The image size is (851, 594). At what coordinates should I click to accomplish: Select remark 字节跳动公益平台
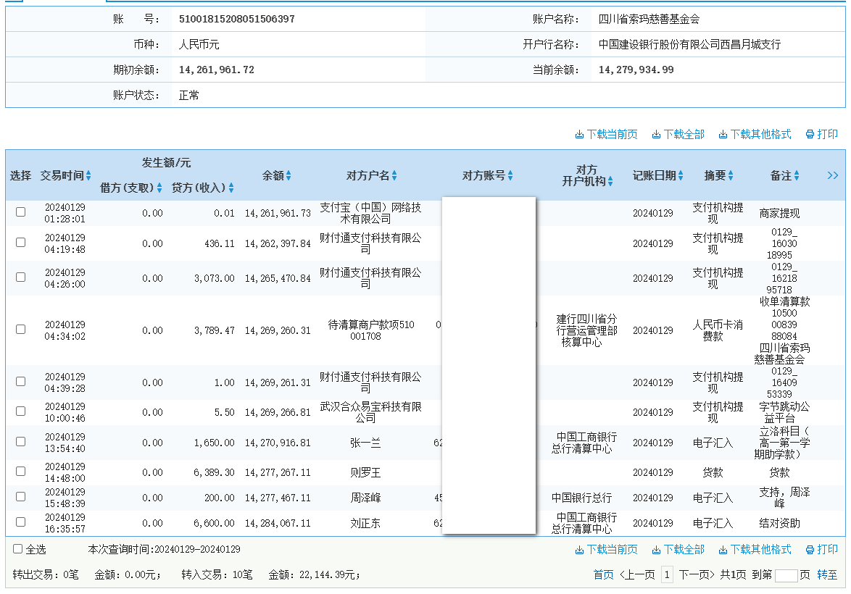[x=784, y=412]
